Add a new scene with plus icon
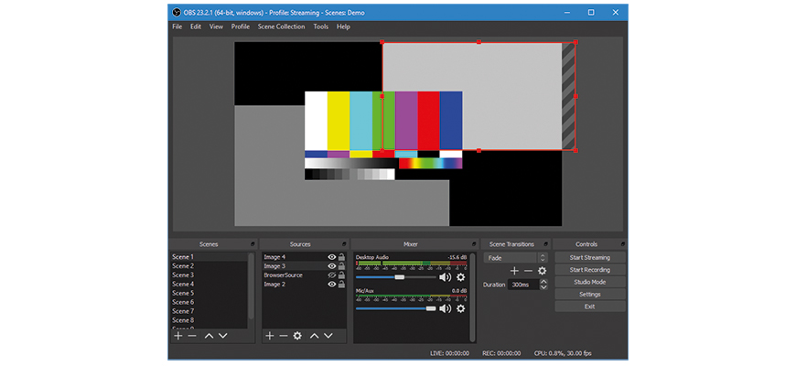This screenshot has width=796, height=366. (178, 336)
